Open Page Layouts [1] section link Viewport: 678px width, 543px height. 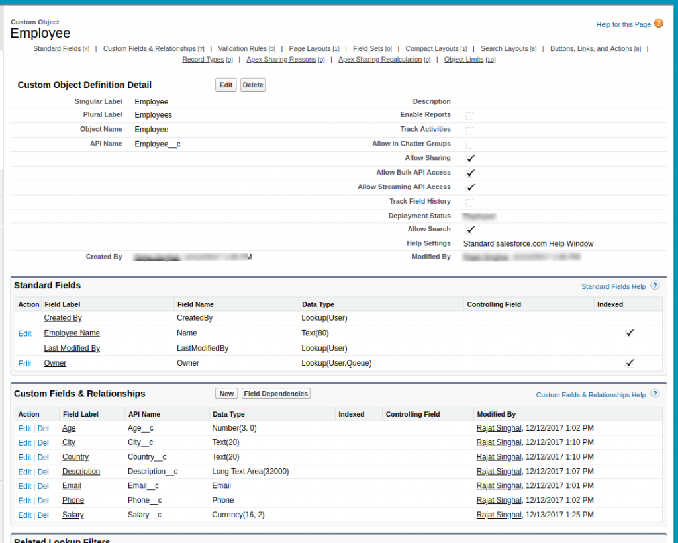pyautogui.click(x=314, y=49)
